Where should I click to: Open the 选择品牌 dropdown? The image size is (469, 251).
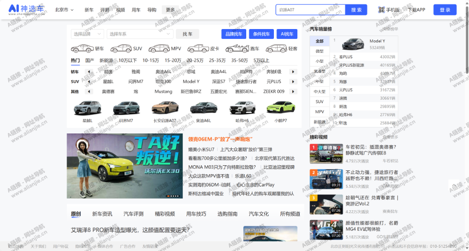[x=87, y=34]
